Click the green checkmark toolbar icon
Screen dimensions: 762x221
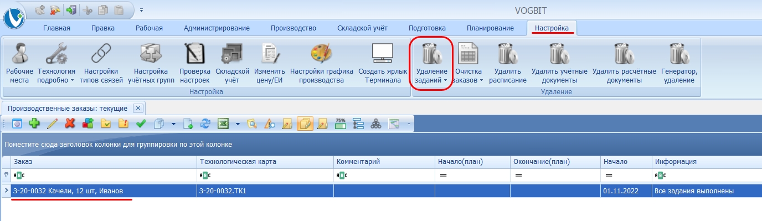141,124
